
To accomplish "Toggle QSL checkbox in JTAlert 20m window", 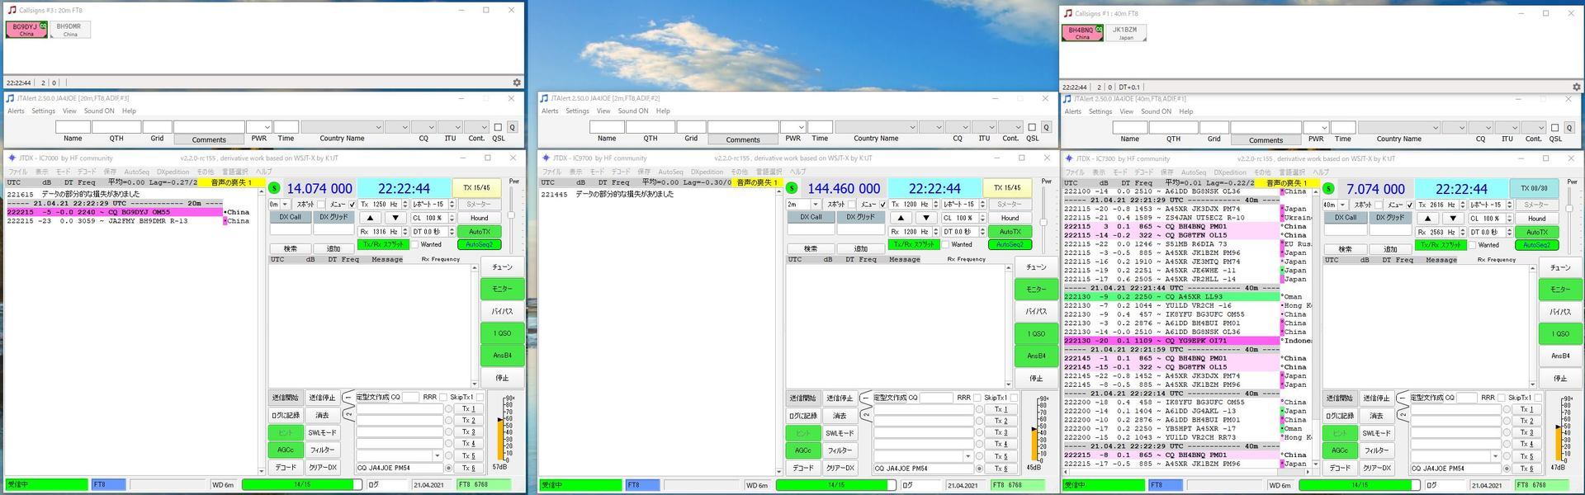I will coord(498,127).
